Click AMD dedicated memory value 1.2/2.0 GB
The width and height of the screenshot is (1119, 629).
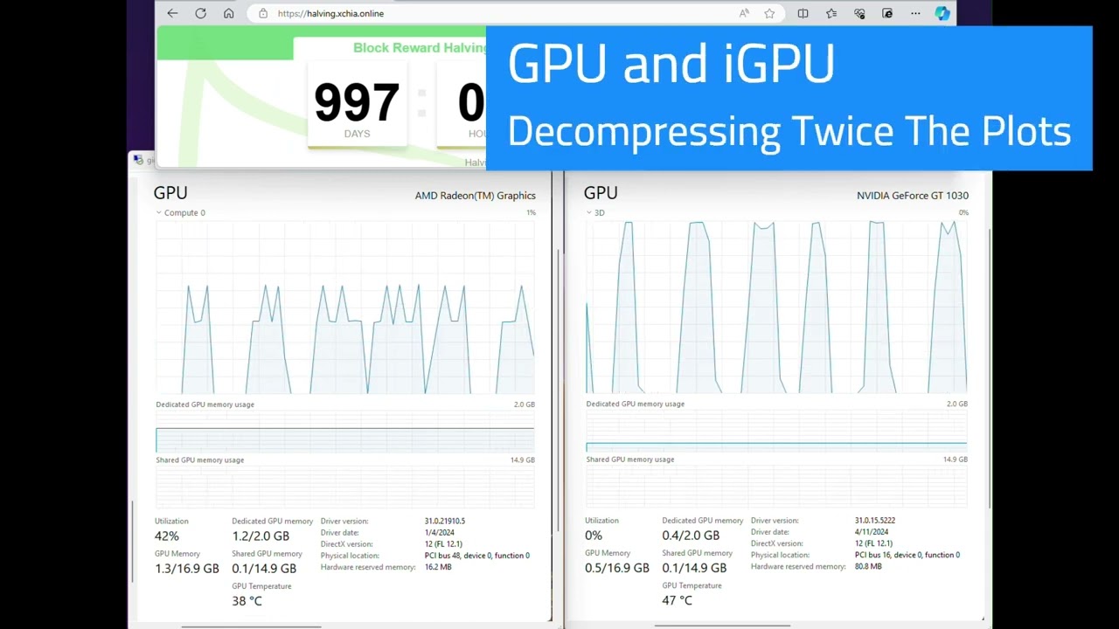[x=261, y=536]
